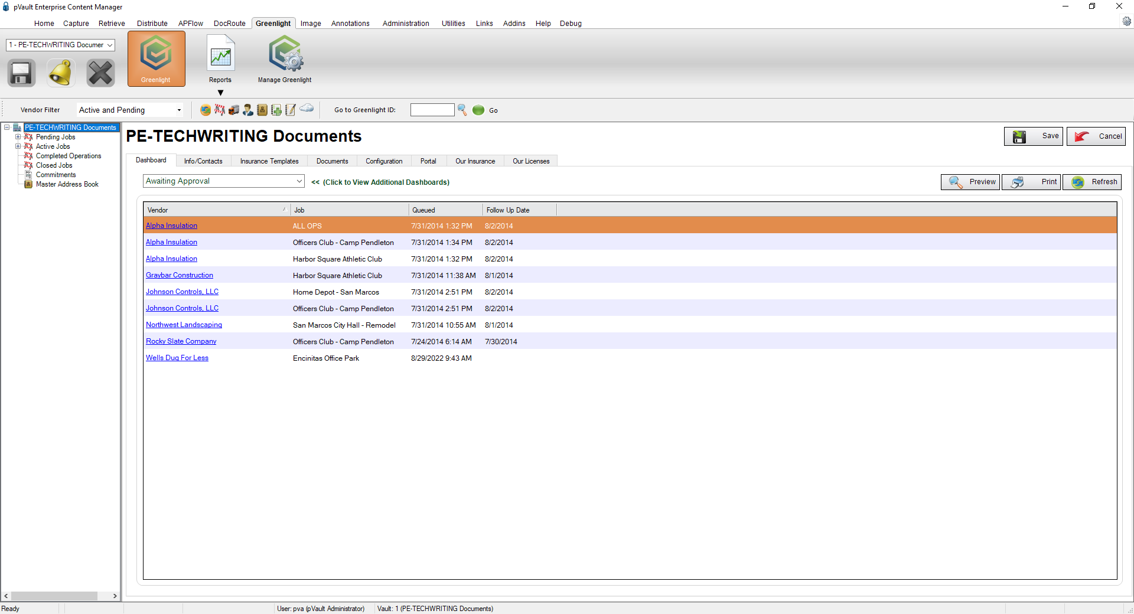Open the Debug menu tab
1134x614 pixels.
[571, 24]
